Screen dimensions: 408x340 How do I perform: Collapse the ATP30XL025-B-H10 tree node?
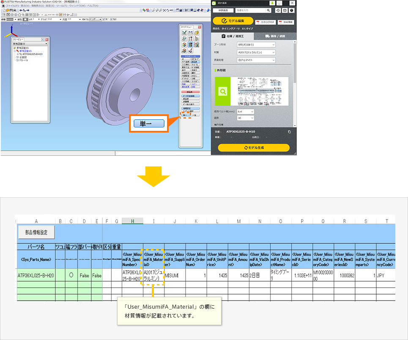coord(17,54)
